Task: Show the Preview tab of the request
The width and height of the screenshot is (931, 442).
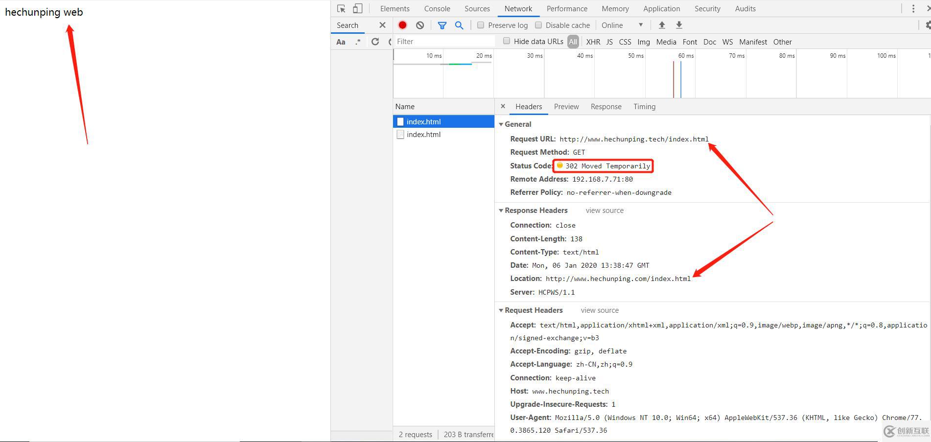Action: click(x=566, y=106)
